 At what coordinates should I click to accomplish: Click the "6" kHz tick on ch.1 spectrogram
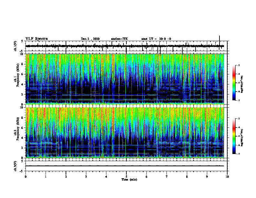tap(22, 74)
